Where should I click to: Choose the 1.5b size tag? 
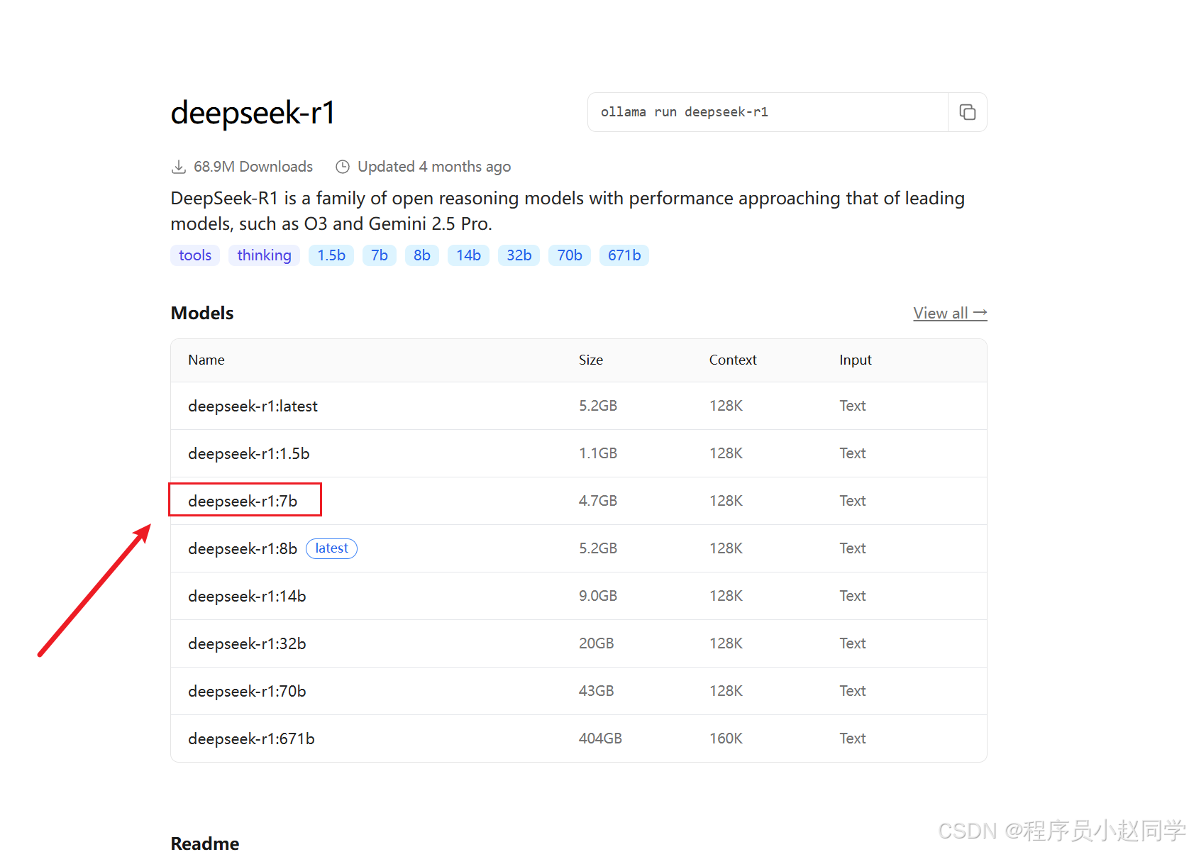click(x=331, y=255)
